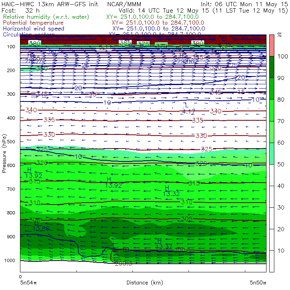Click the white 40–50% colorbar segment

tap(272, 175)
